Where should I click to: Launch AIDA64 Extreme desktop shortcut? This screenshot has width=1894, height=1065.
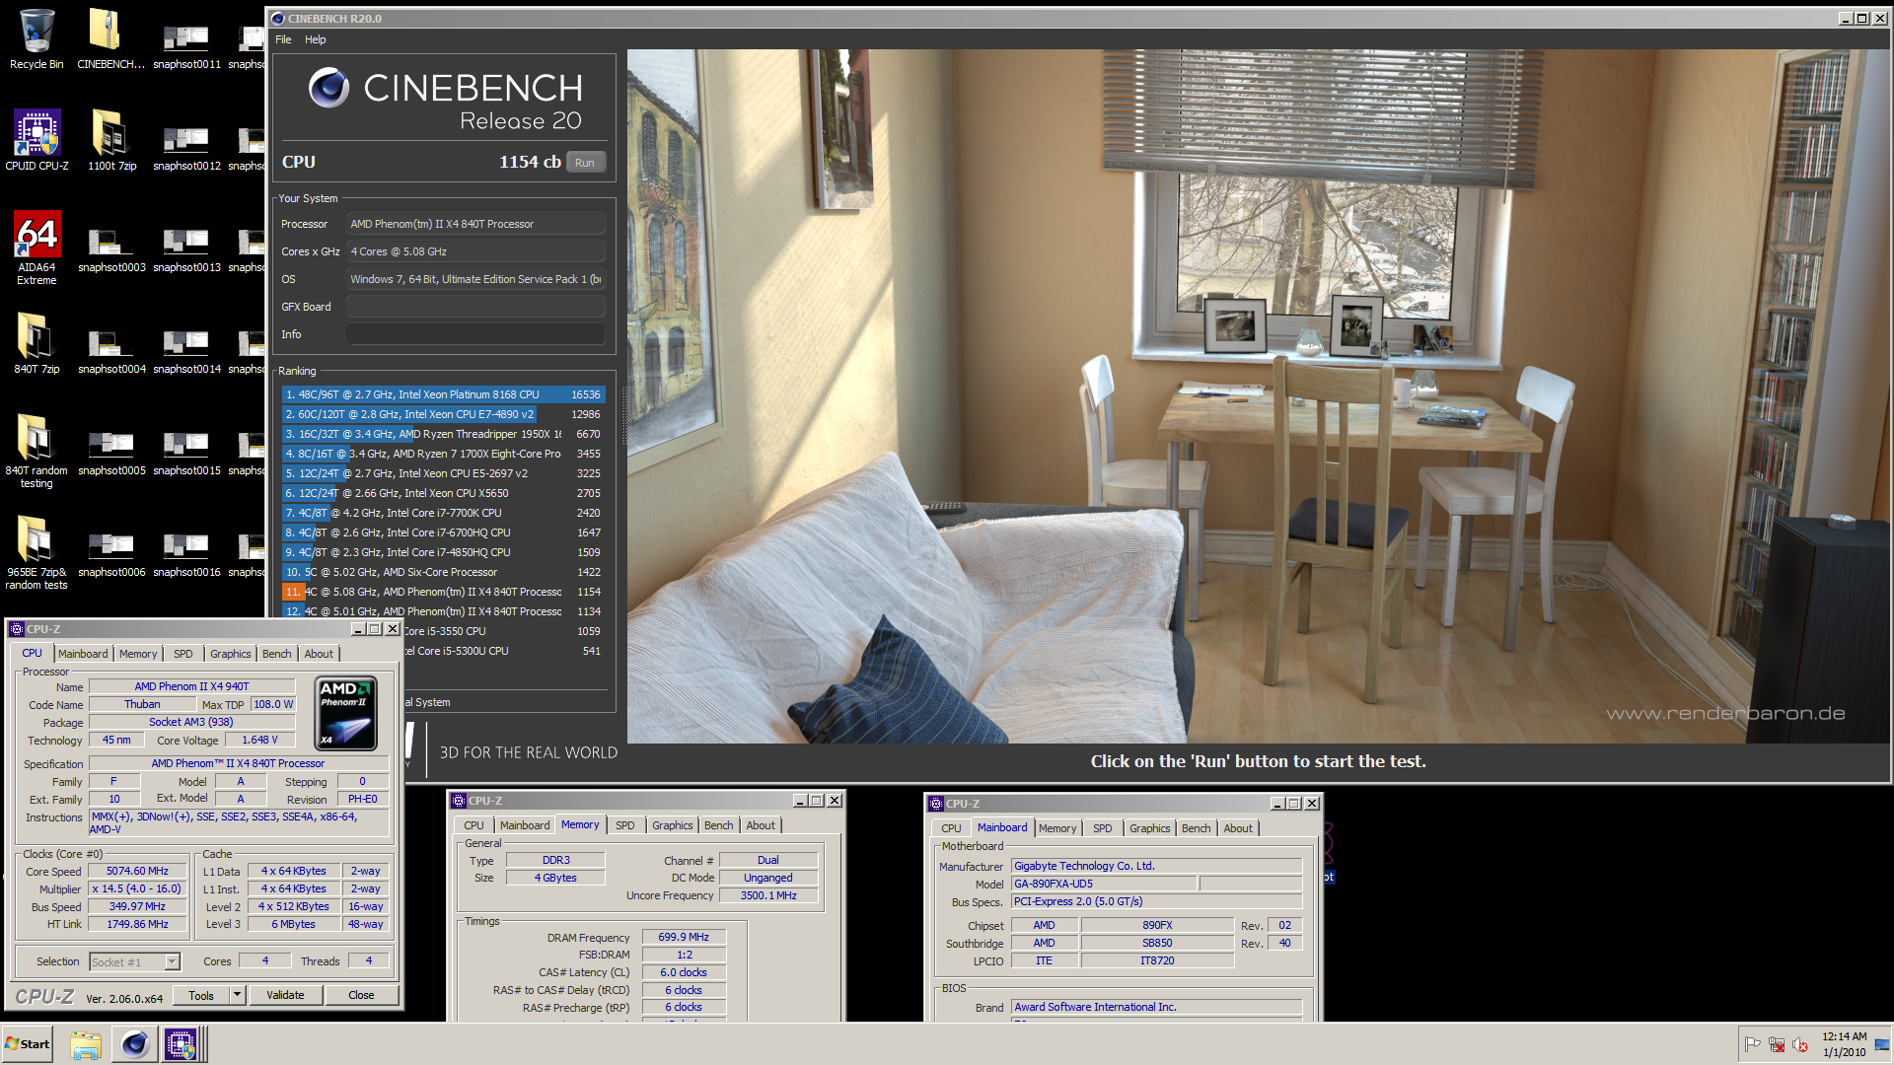click(x=36, y=248)
